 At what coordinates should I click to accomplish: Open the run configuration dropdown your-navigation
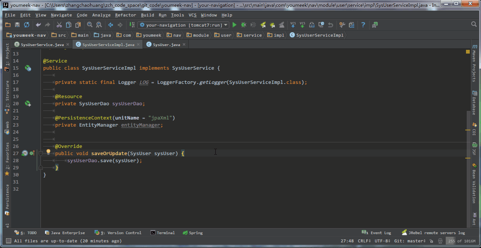click(183, 25)
